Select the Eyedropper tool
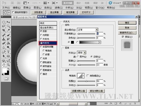Screen dimensions: 141x106 (x=8, y=30)
